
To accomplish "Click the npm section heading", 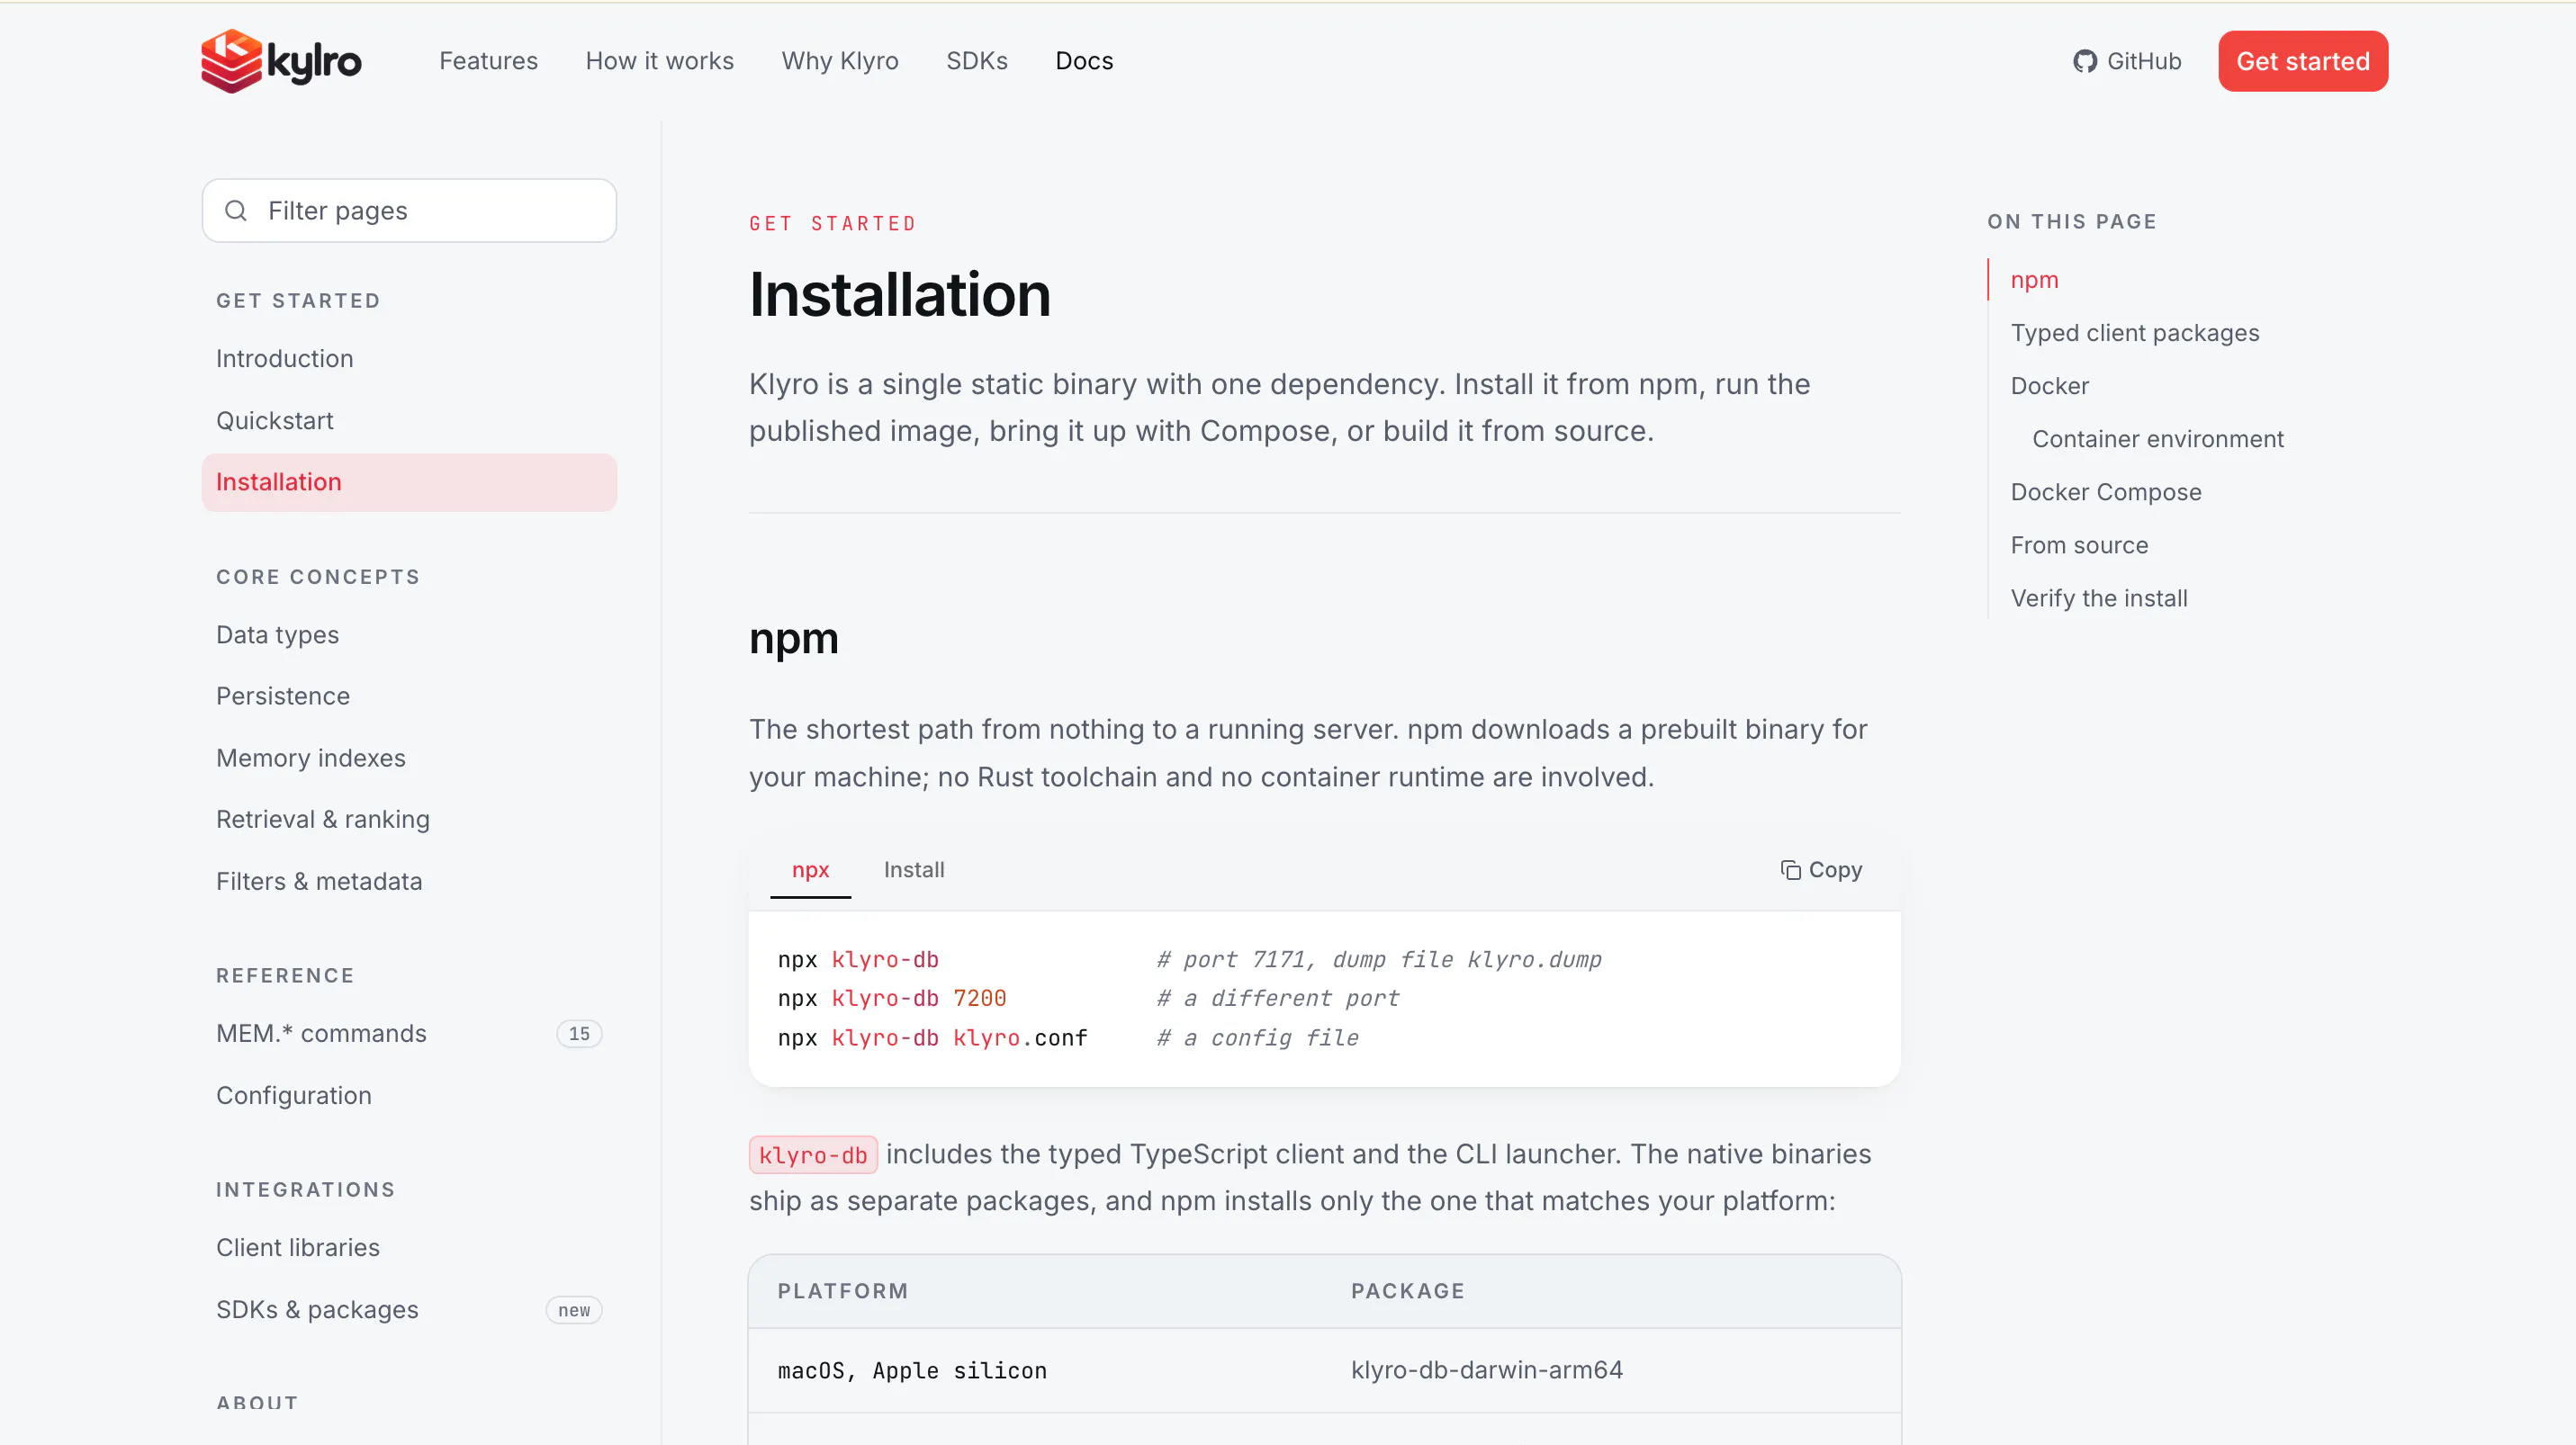I will [793, 639].
